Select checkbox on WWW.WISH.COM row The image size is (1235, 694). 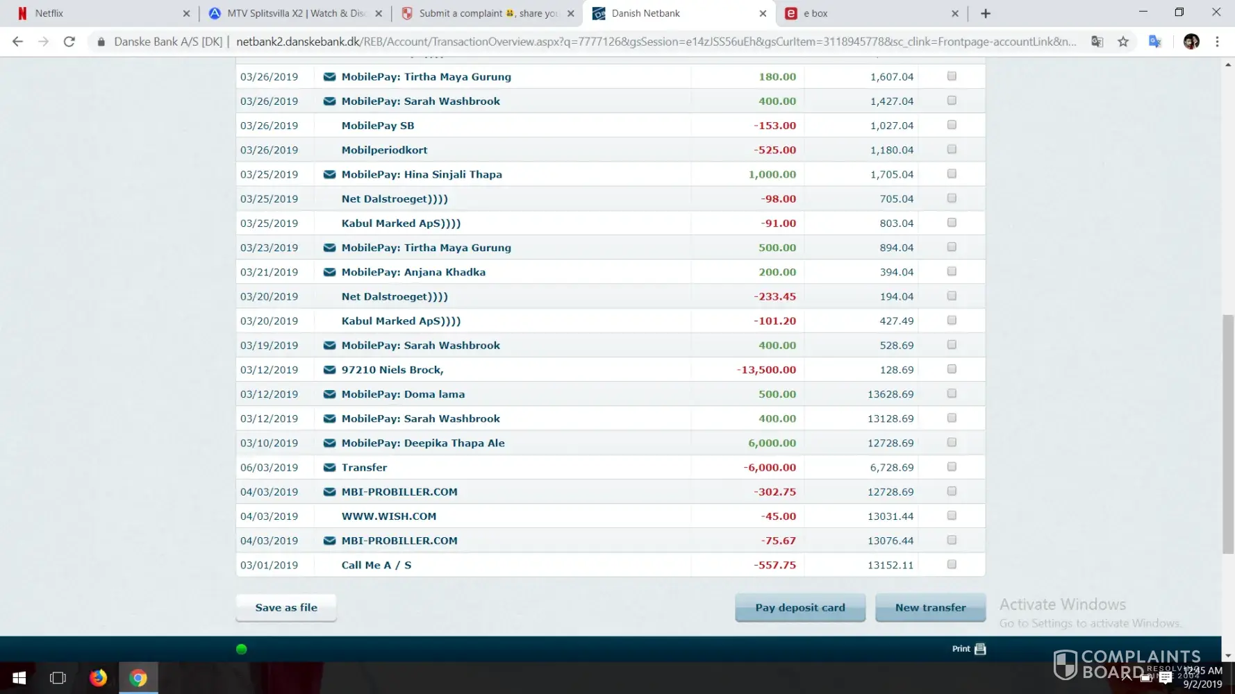(952, 516)
